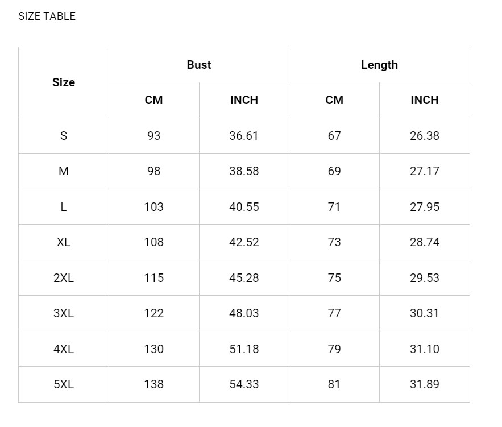This screenshot has height=427, width=502.
Task: Select the CM subheader under Bust
Action: click(153, 100)
